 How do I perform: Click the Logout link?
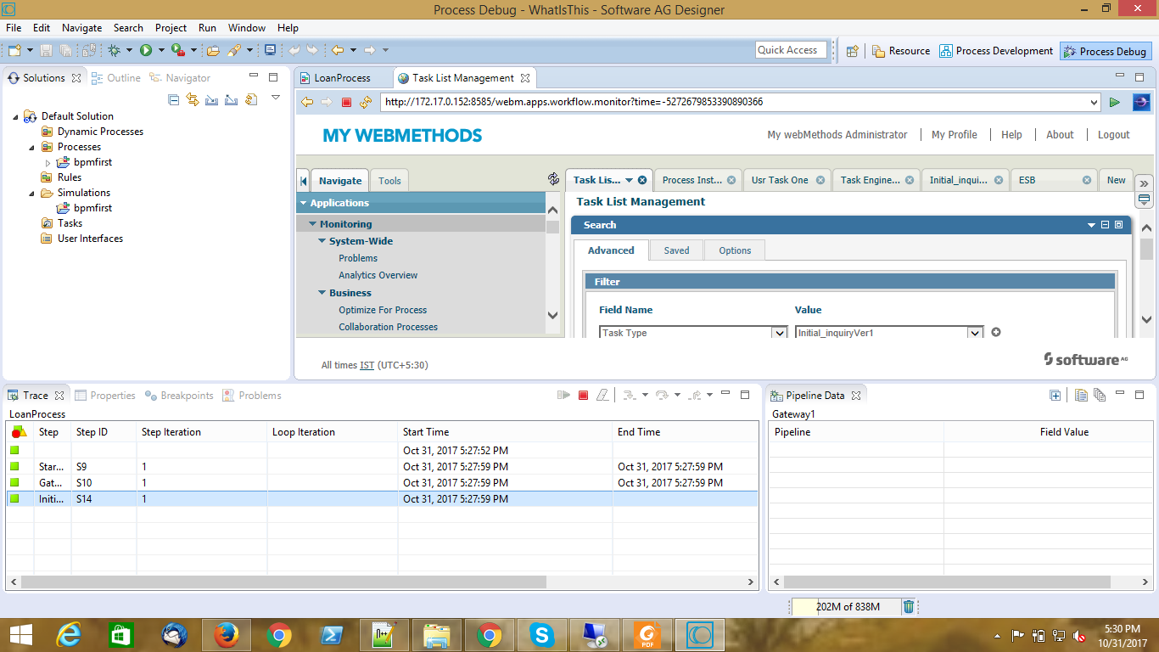click(x=1113, y=134)
